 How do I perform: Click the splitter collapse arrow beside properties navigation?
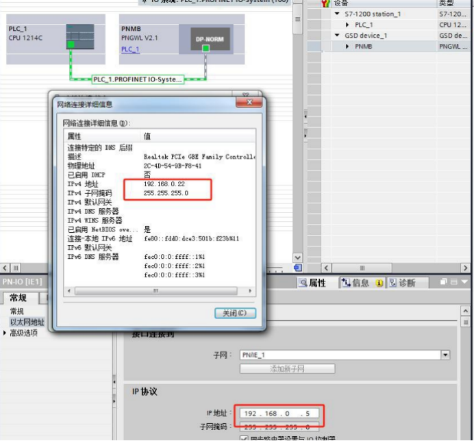click(114, 381)
